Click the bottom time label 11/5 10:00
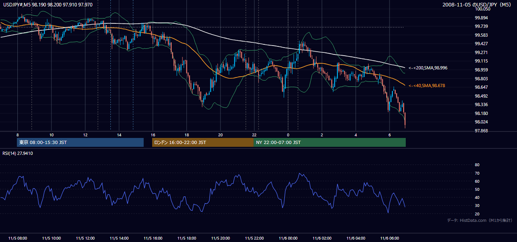Viewport: 517px width, 242px height. [51, 238]
